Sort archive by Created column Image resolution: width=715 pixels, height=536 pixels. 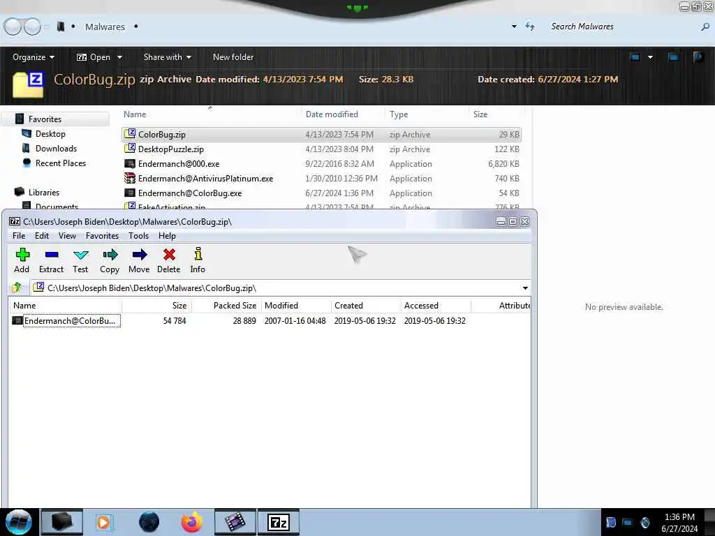[x=366, y=306]
